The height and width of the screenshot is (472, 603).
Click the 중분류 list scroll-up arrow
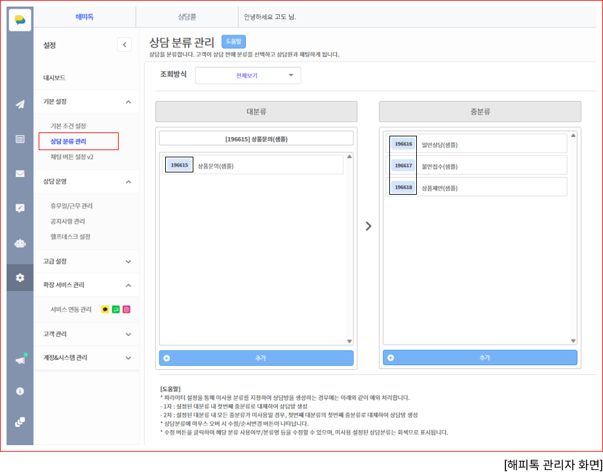point(573,135)
